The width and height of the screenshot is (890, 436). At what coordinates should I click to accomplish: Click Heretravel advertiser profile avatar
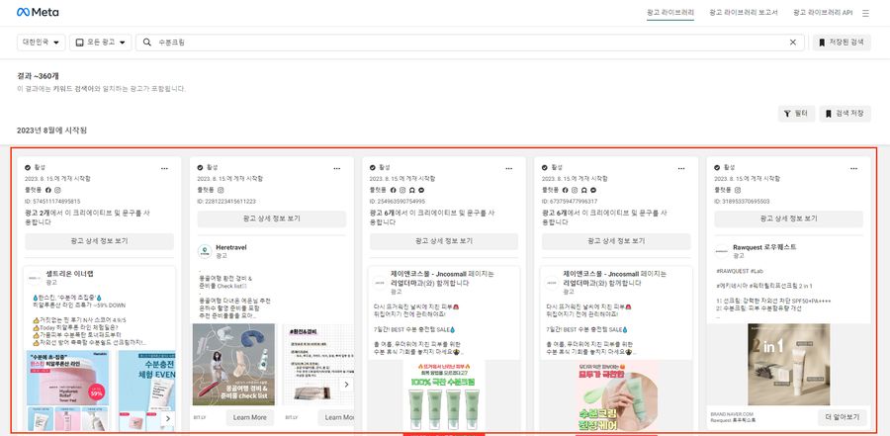(205, 251)
